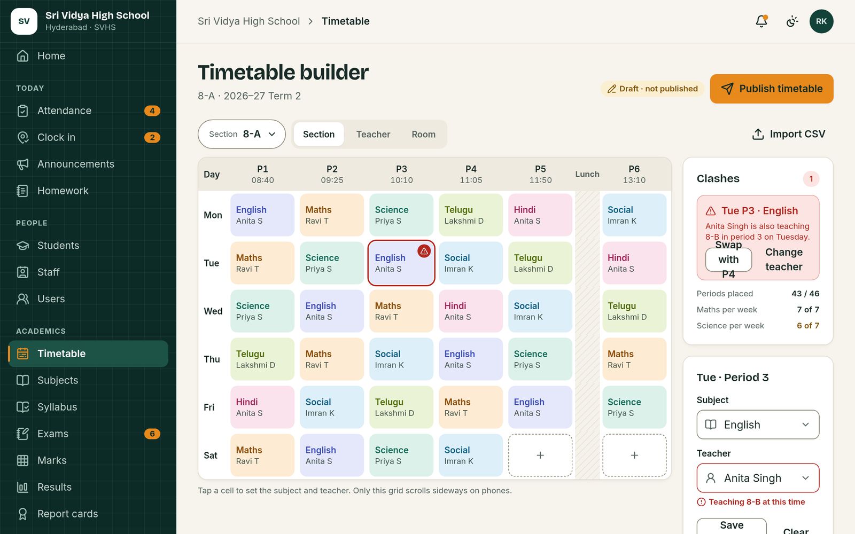Select Thu P6 Maths cell

point(634,359)
